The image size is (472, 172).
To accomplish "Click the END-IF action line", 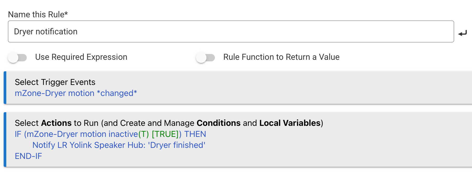I will (x=28, y=156).
